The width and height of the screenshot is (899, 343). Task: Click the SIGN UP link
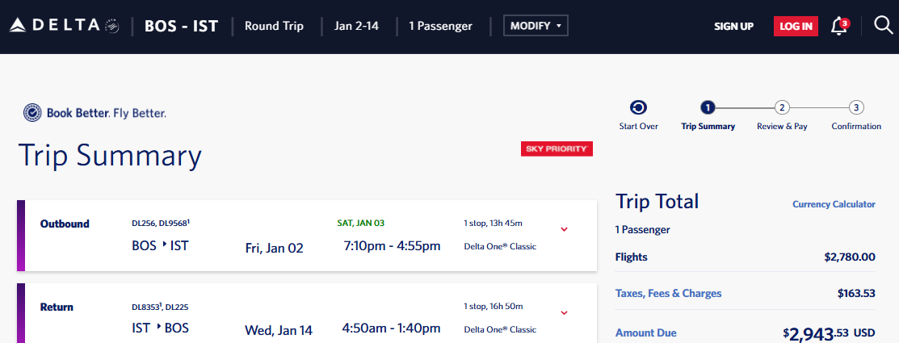coord(734,27)
